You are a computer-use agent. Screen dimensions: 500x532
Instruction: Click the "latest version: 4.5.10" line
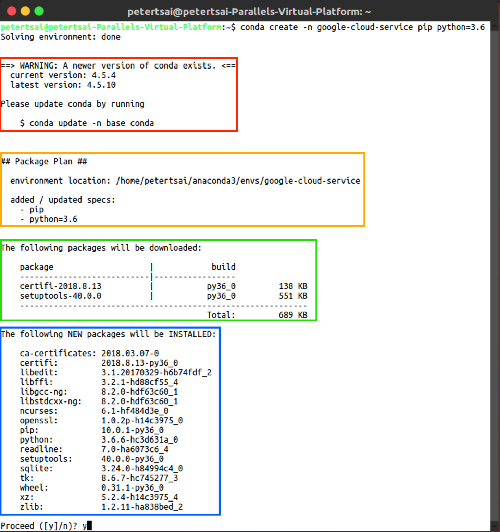[x=63, y=85]
